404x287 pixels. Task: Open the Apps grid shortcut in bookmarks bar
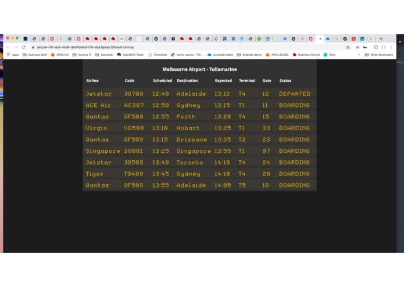pyautogui.click(x=13, y=55)
